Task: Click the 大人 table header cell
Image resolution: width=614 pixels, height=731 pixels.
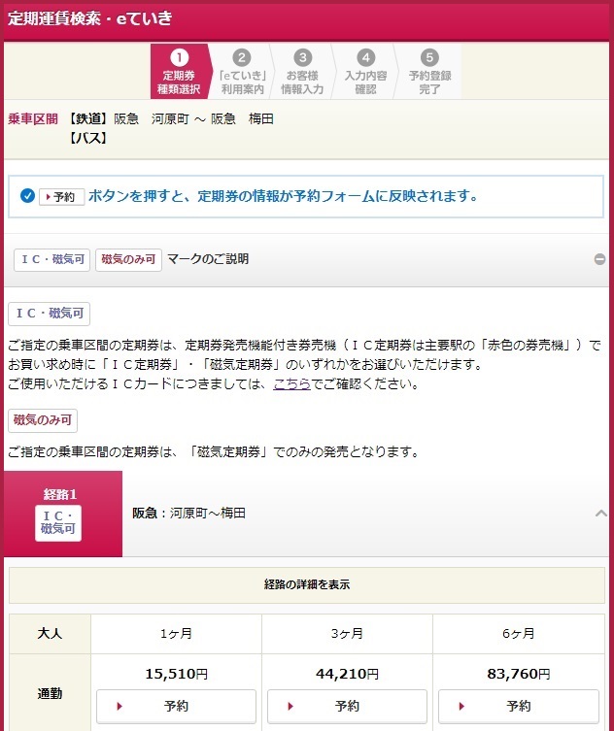Action: [50, 634]
